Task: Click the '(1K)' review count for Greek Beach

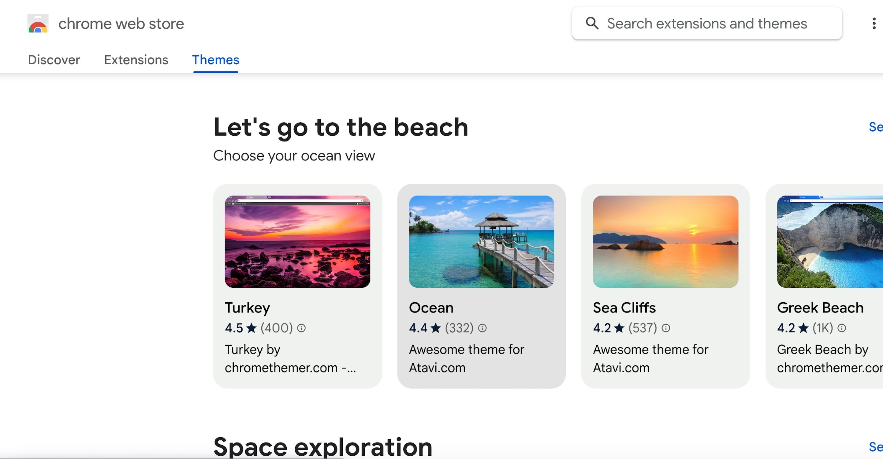Action: [823, 328]
